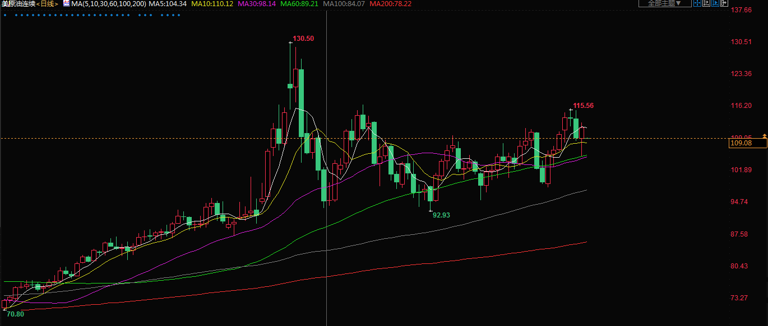This screenshot has width=768, height=326.
Task: Click the MA indicator chart icon
Action: [x=66, y=3]
